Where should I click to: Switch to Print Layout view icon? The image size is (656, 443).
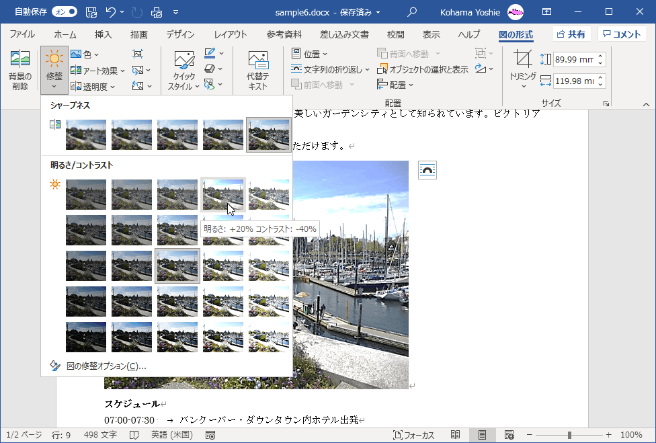482,435
